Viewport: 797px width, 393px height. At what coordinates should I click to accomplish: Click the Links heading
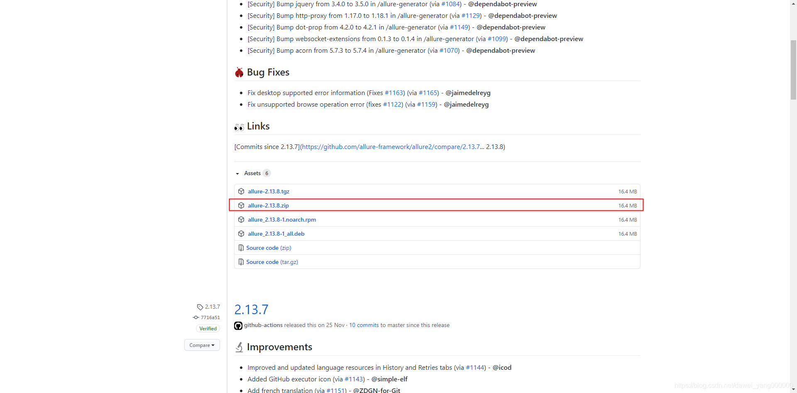click(258, 126)
